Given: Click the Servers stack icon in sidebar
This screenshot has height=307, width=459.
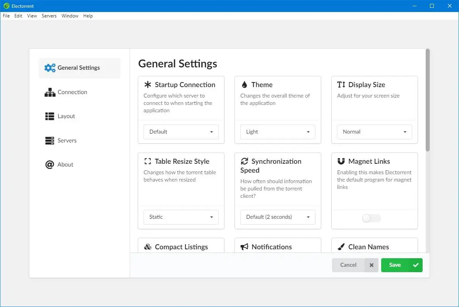Looking at the screenshot, I should tap(50, 141).
